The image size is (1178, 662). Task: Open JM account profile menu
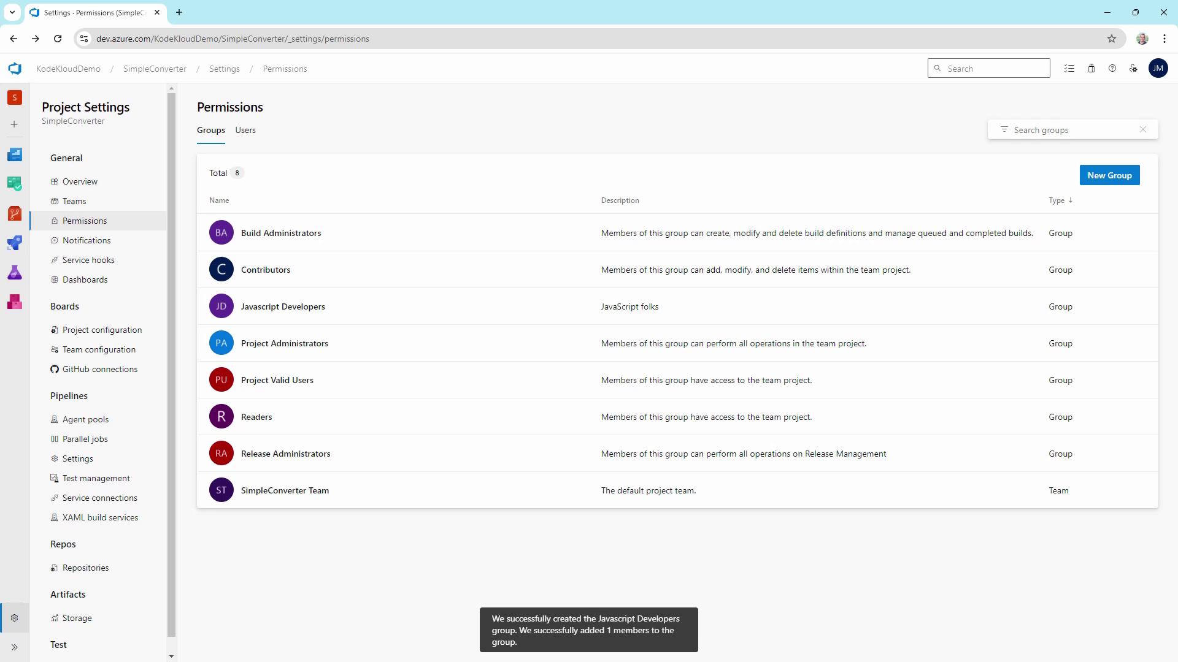click(x=1158, y=69)
